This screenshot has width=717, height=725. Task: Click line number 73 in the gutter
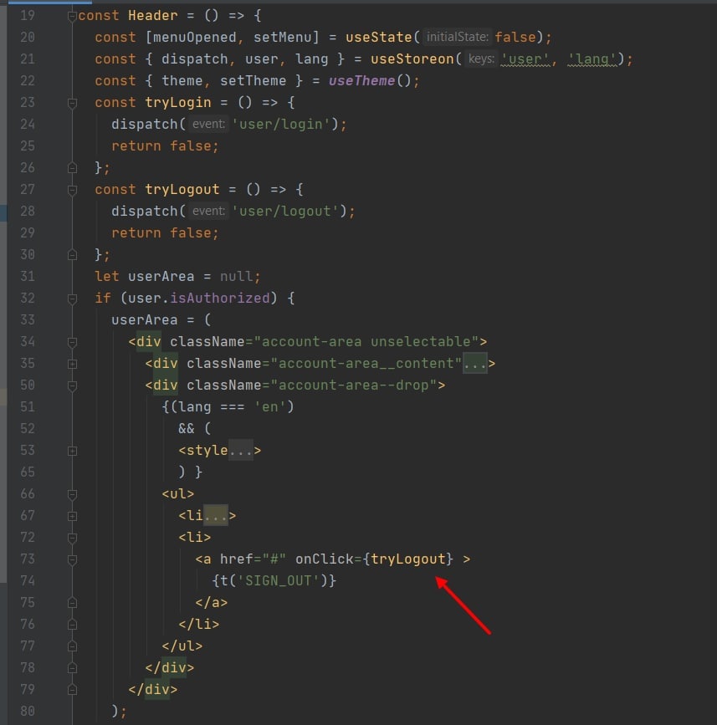(x=28, y=559)
